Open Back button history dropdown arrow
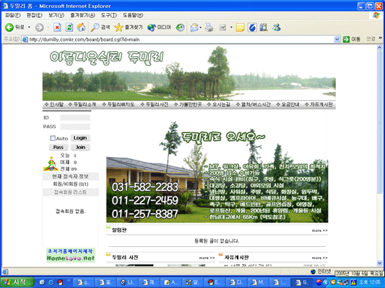Image resolution: width=385 pixels, height=288 pixels. (29, 27)
